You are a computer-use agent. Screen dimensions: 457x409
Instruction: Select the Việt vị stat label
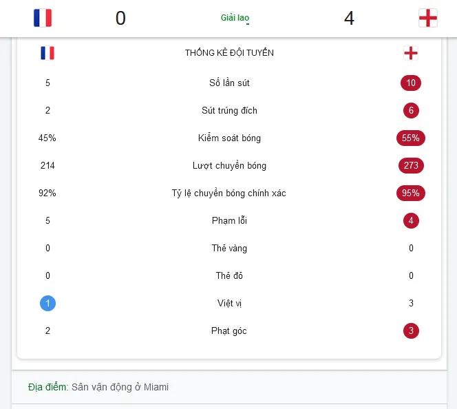pos(229,303)
